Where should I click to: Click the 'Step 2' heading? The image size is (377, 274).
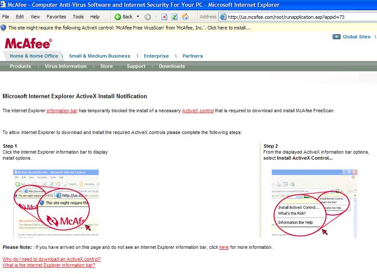coord(271,146)
